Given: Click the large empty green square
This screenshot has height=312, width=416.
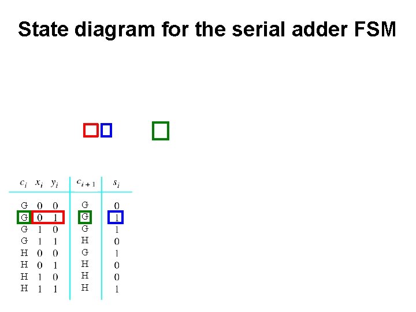Looking at the screenshot, I should (x=161, y=131).
